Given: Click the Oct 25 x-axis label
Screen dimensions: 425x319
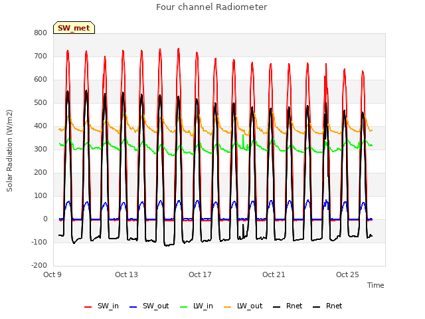Looking at the screenshot, I should pyautogui.click(x=347, y=274).
